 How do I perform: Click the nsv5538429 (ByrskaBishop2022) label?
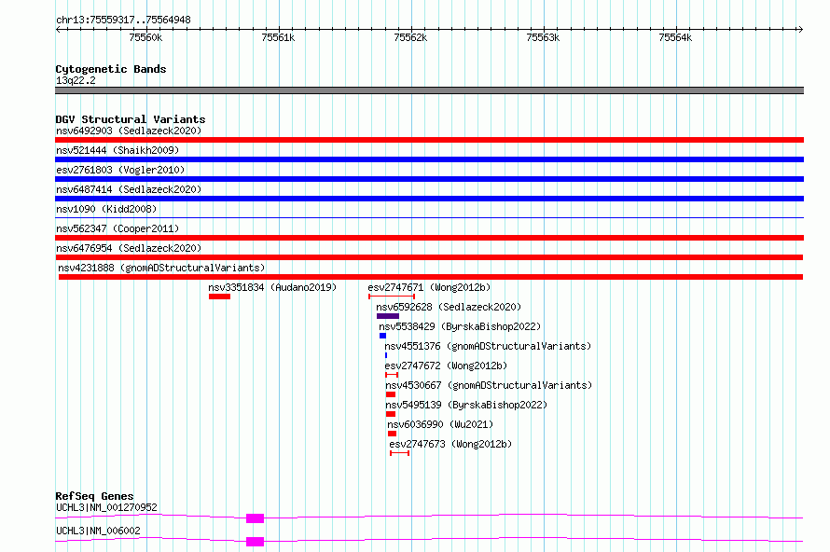[460, 326]
